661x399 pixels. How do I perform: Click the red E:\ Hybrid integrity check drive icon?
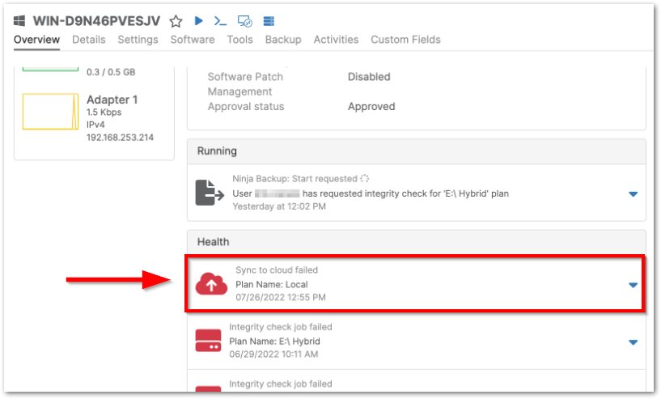(x=209, y=341)
